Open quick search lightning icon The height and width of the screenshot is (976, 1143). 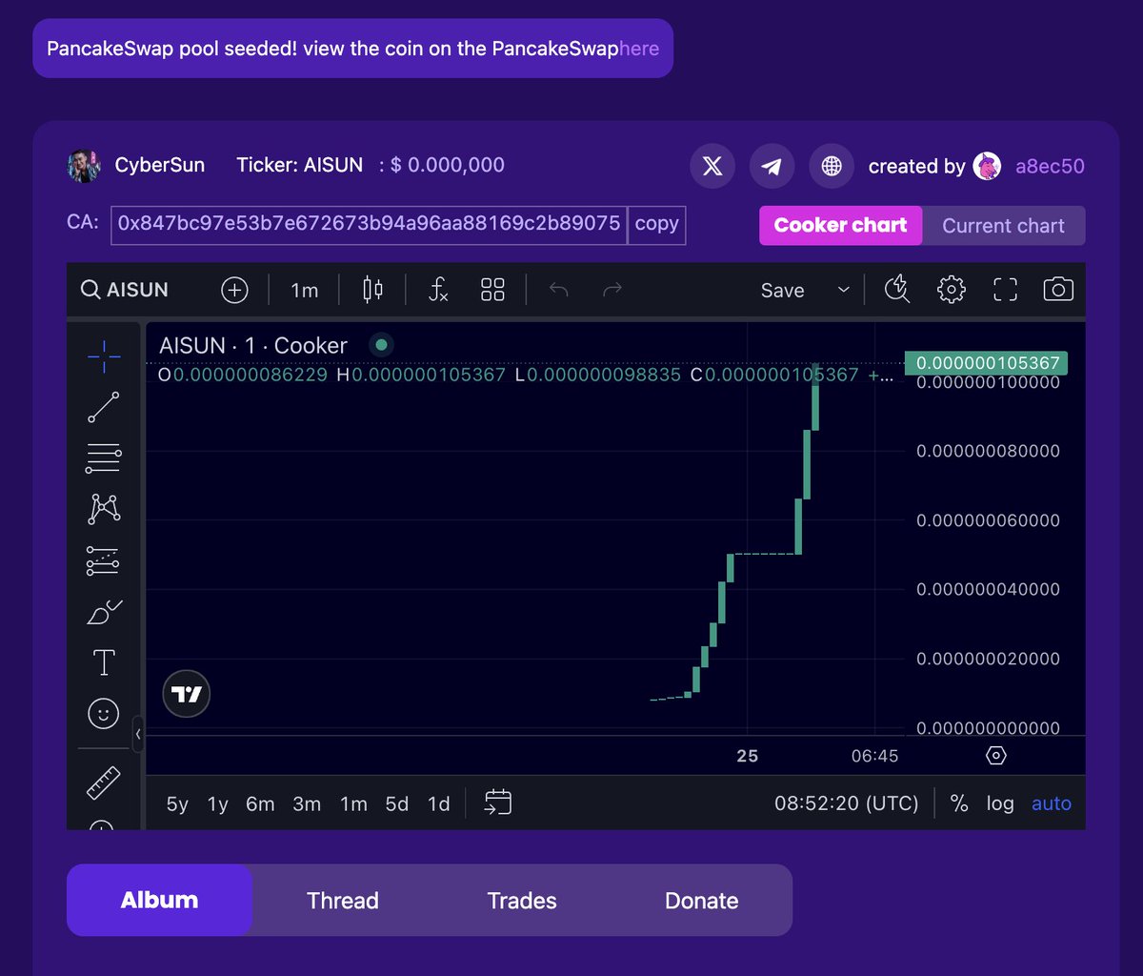point(897,290)
